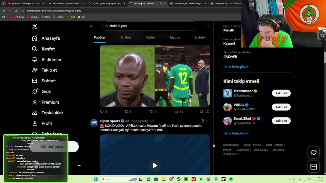
Task: Bookmark the referee photo post
Action: (x=201, y=111)
